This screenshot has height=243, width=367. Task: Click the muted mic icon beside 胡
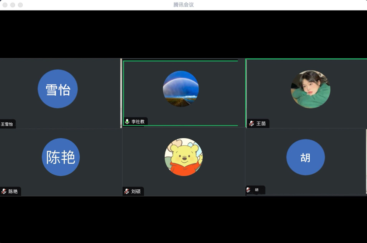(248, 190)
